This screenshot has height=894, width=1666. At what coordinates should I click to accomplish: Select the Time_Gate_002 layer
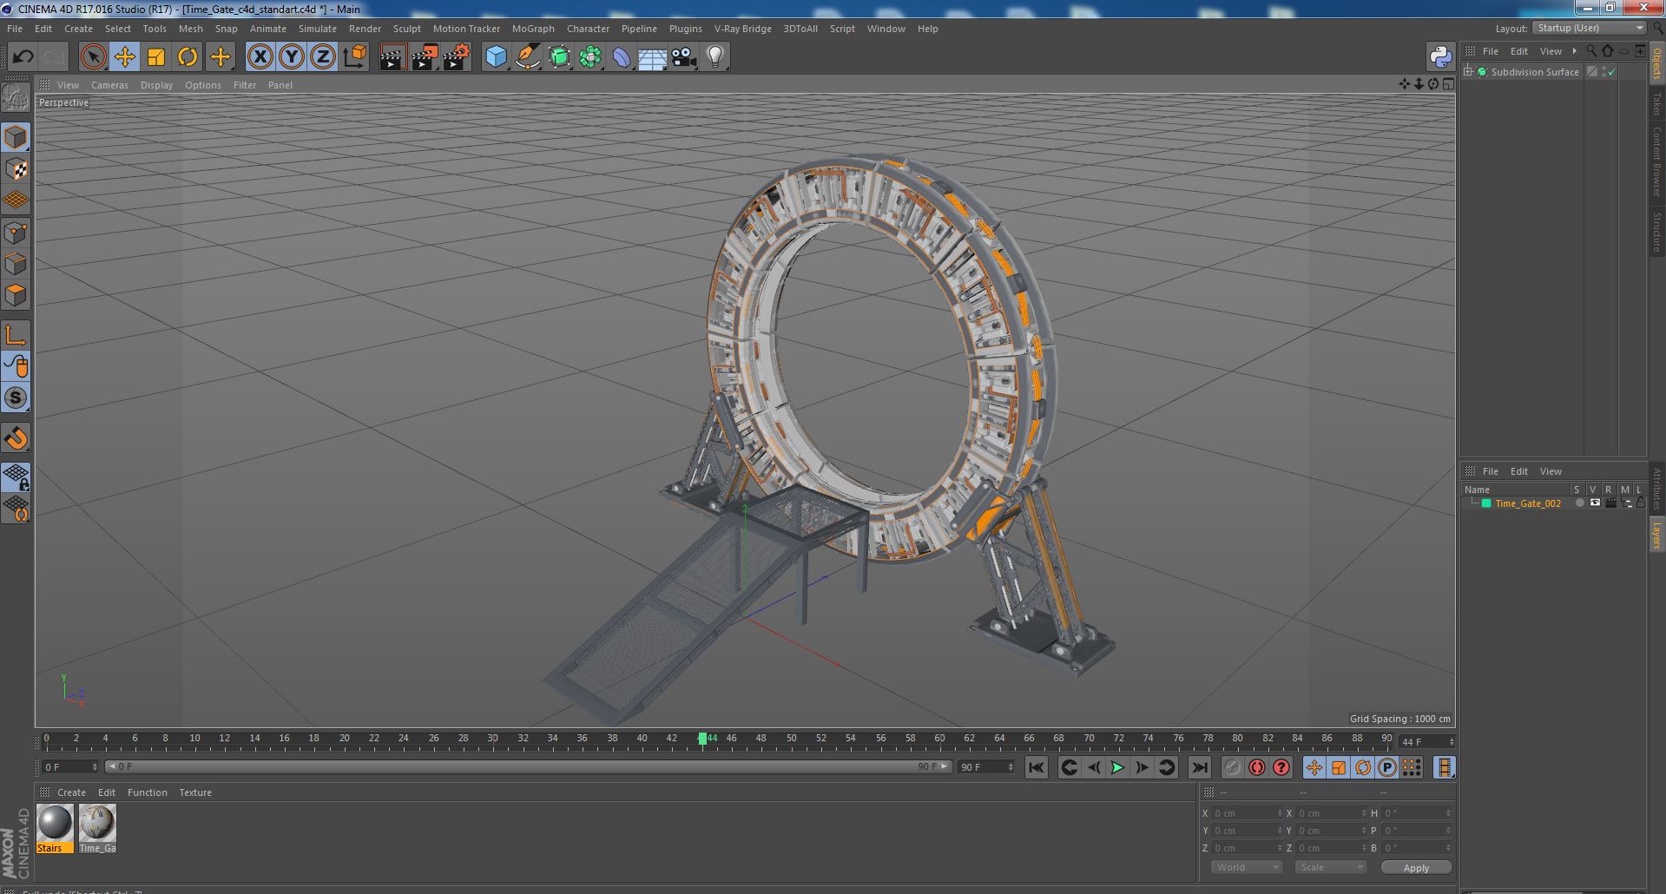(x=1528, y=503)
